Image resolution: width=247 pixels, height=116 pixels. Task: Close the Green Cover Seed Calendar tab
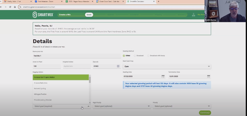[123, 2]
